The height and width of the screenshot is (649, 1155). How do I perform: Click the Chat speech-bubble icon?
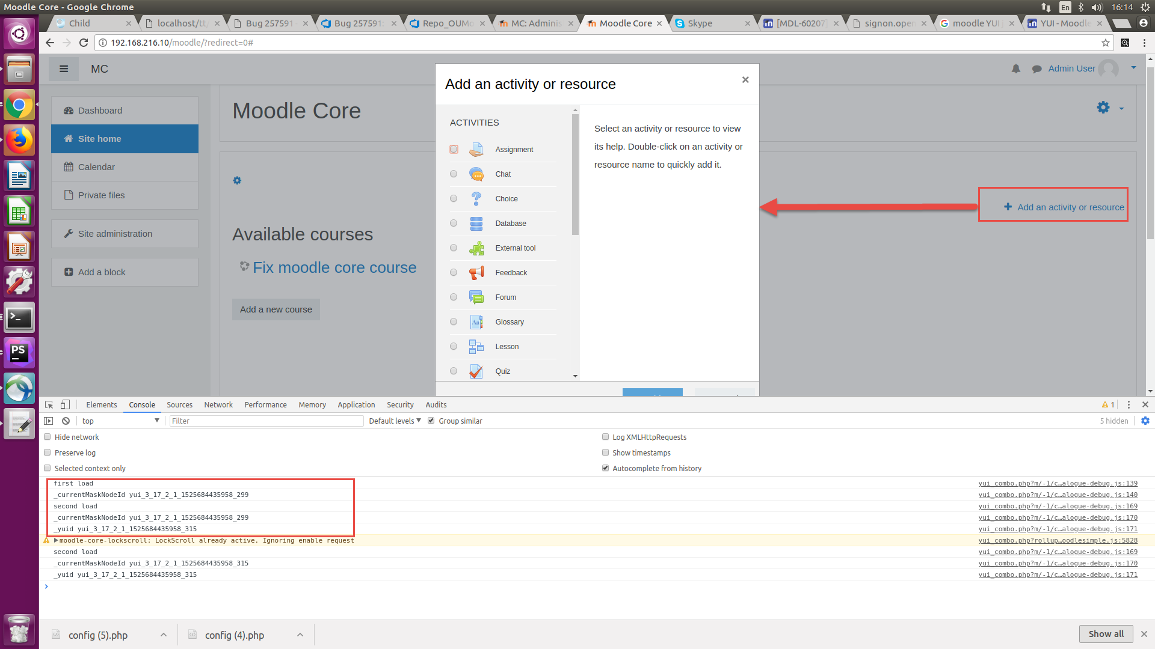[x=476, y=174]
